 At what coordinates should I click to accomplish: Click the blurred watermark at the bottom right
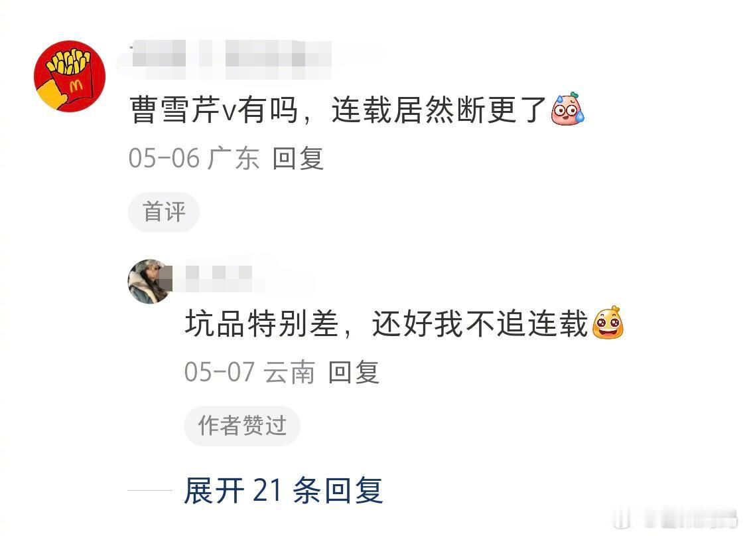click(675, 518)
